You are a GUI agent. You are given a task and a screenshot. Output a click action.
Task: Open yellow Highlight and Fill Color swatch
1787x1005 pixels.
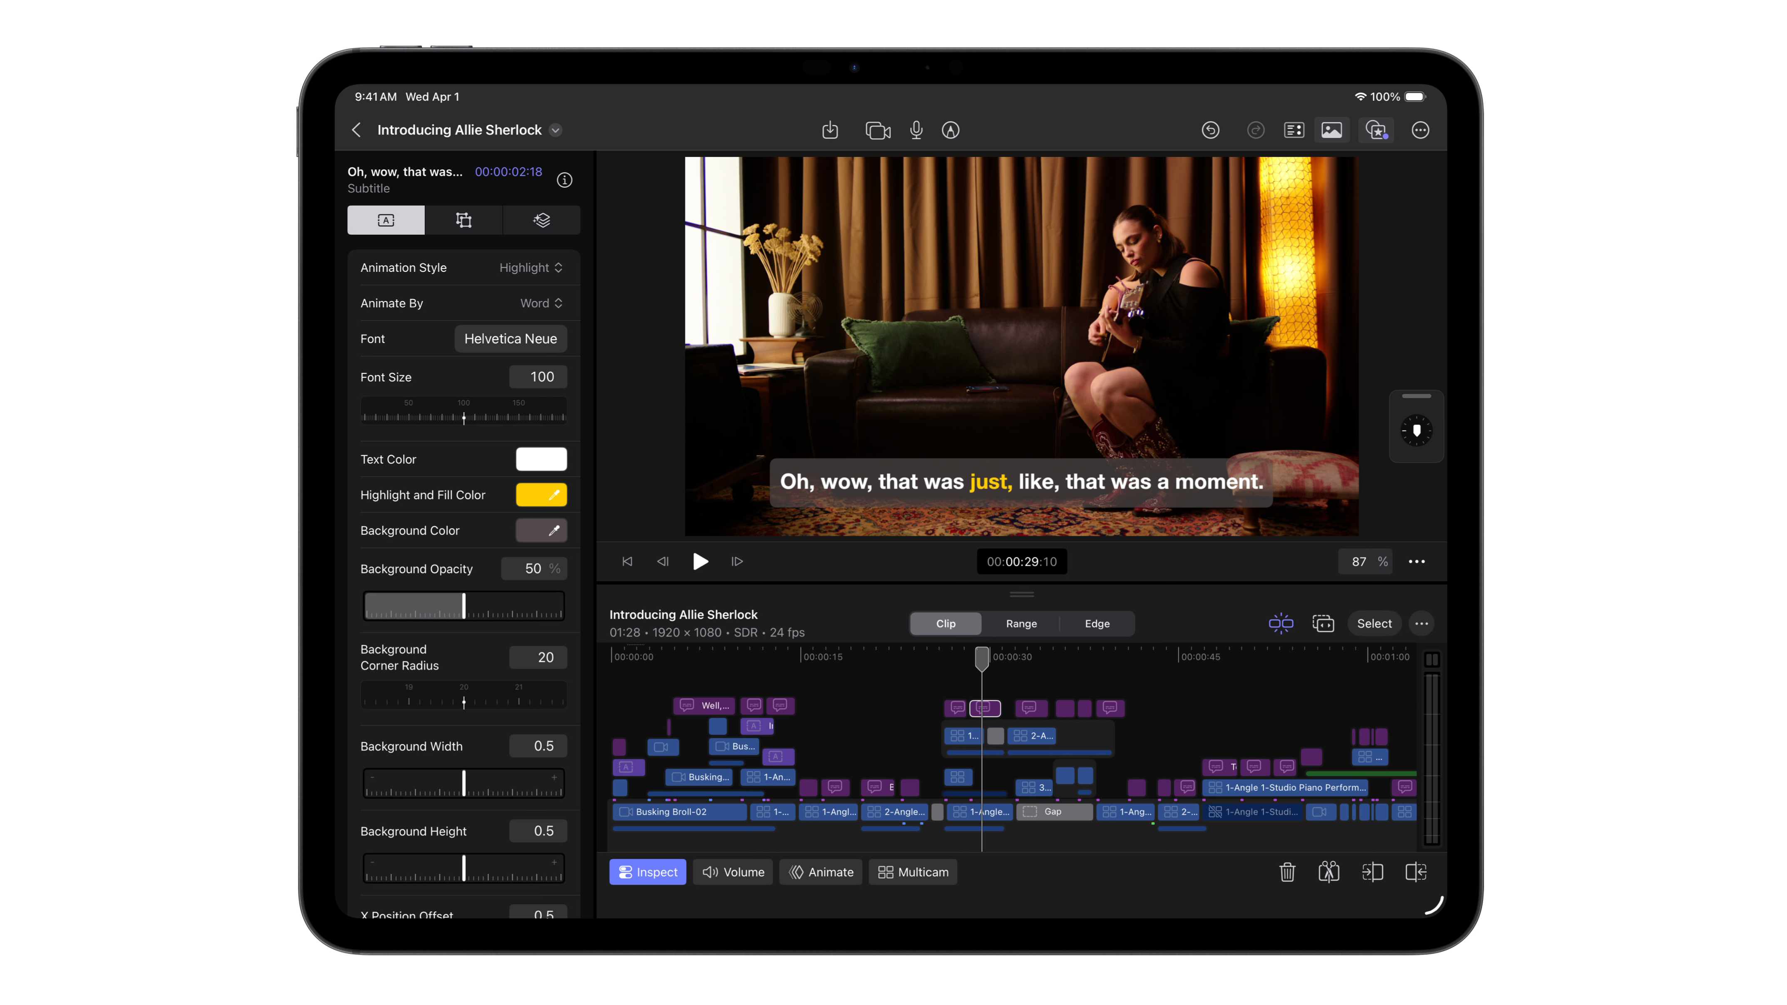(541, 495)
